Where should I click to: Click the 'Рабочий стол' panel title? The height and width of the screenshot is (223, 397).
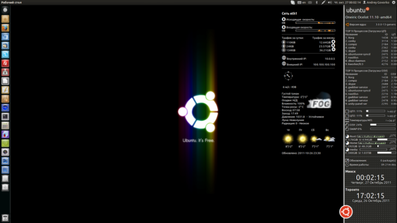pyautogui.click(x=11, y=2)
